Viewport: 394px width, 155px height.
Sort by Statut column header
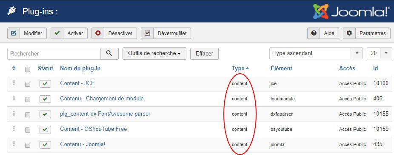(x=46, y=68)
